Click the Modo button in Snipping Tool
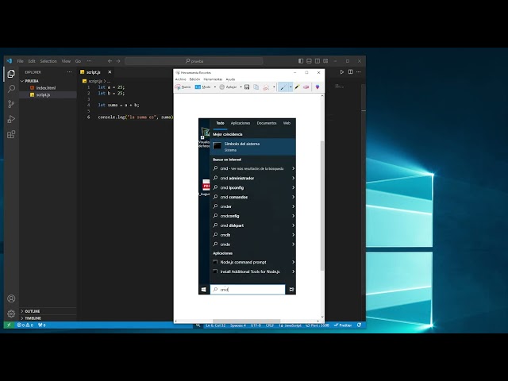 coord(203,87)
